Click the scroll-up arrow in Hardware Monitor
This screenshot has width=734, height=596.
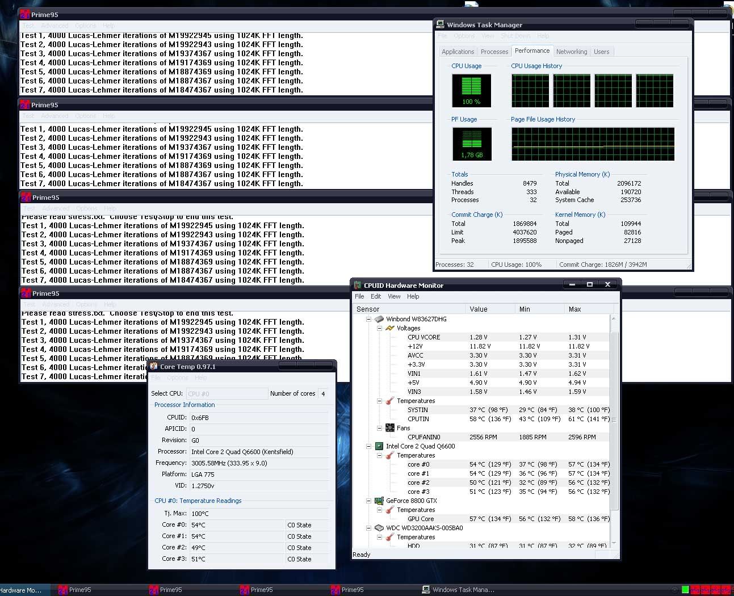(614, 318)
